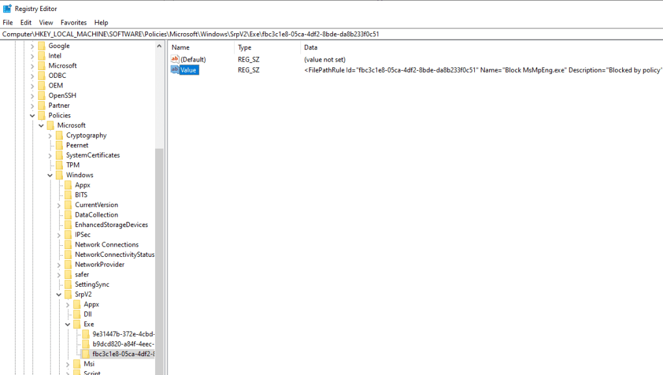Viewport: 663px width, 375px height.
Task: Click the Value entry's string icon
Action: [175, 70]
